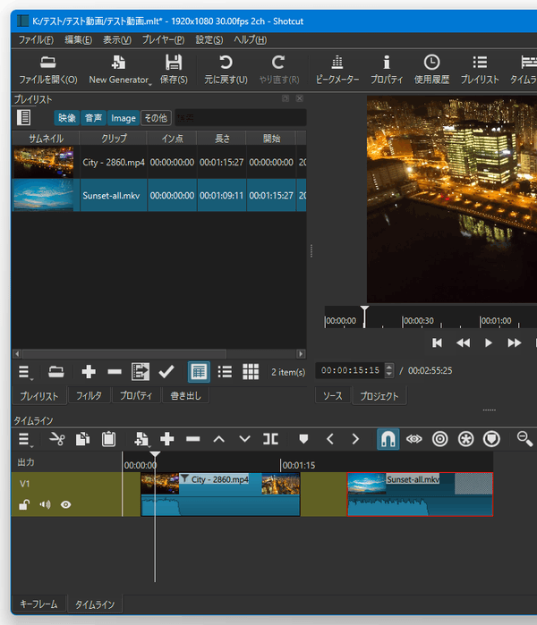Split clip at the playhead
The image size is (537, 625).
point(270,439)
